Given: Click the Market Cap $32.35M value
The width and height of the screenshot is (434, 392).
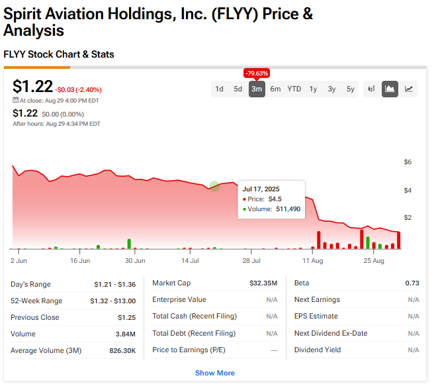Looking at the screenshot, I should pyautogui.click(x=263, y=283).
